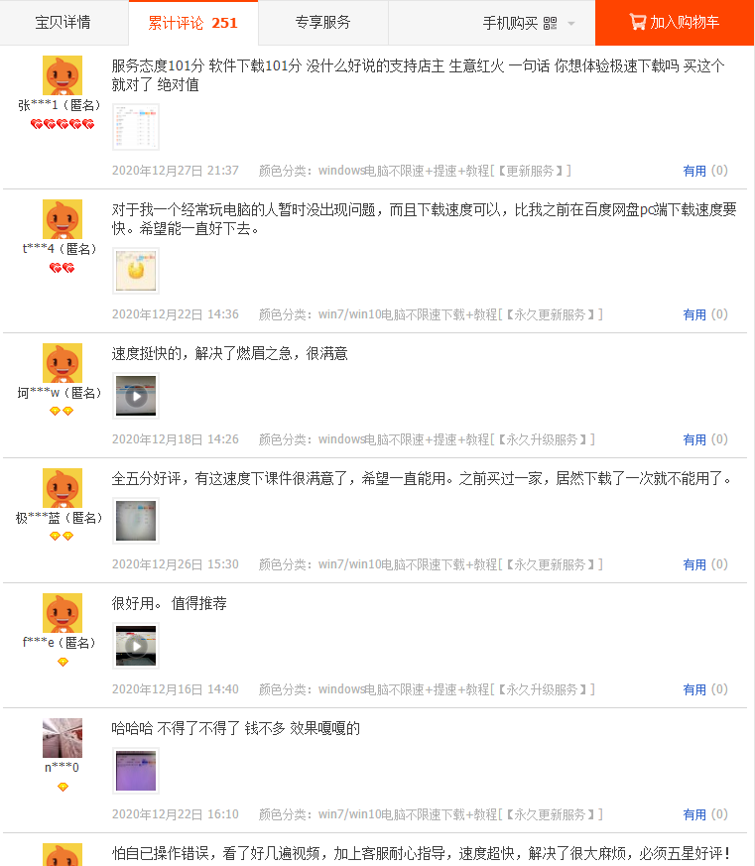Click 有用 on the 12月22日 16:10 review

pyautogui.click(x=694, y=814)
